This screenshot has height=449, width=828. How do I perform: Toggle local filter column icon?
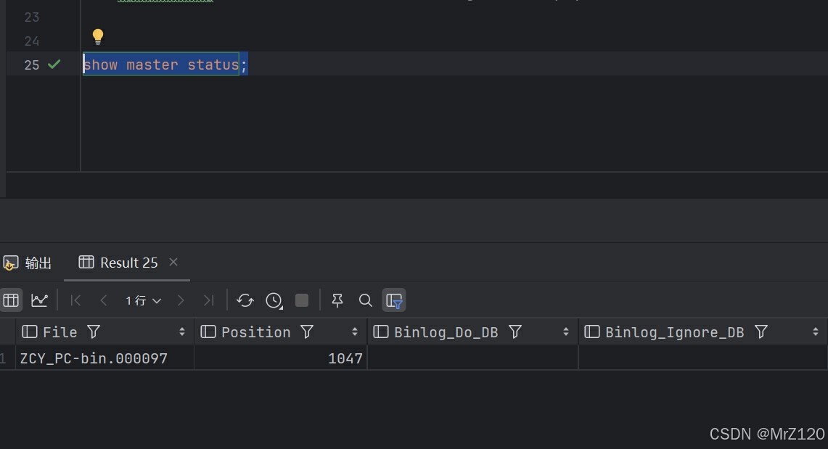394,300
